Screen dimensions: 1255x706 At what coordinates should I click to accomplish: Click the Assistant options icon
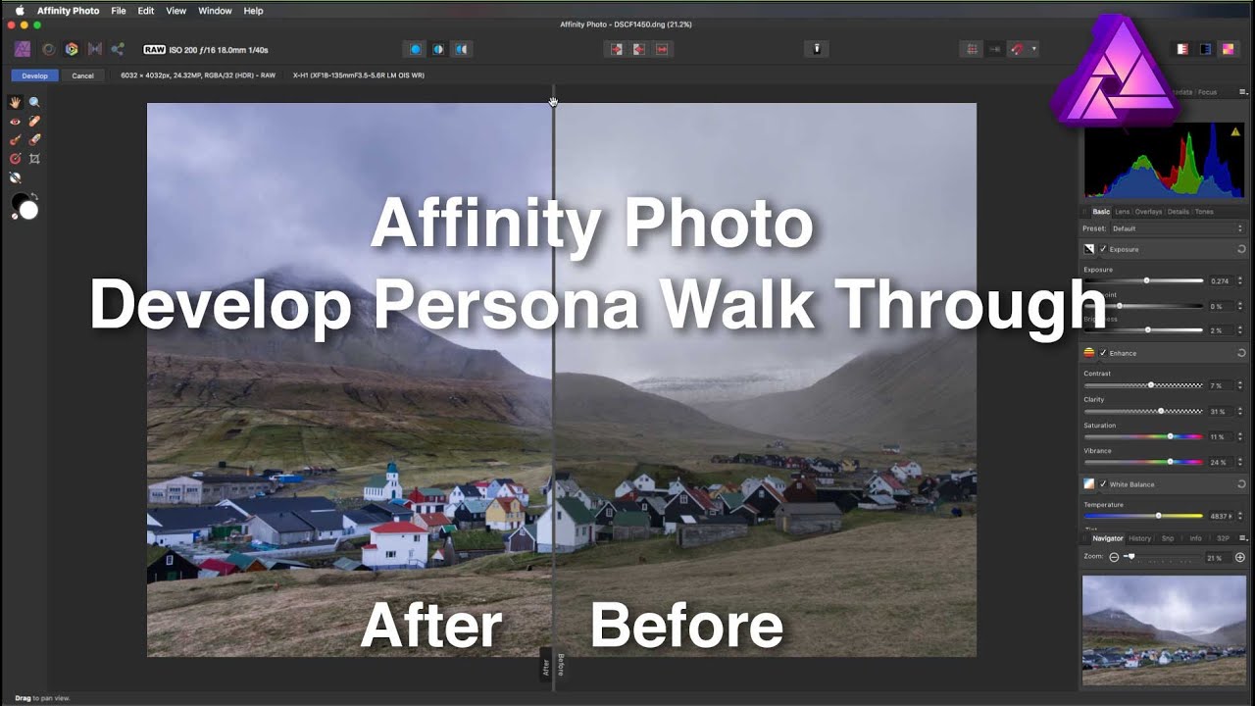point(817,49)
